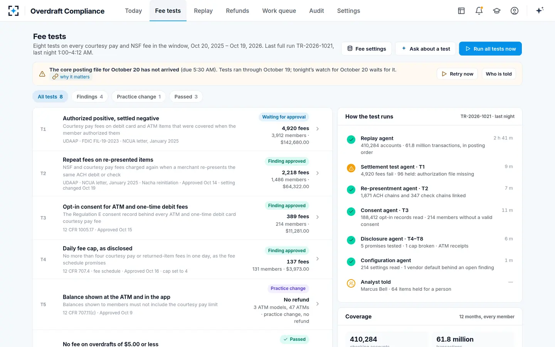555x347 pixels.
Task: Click the 389 fees value
Action: coord(298,216)
